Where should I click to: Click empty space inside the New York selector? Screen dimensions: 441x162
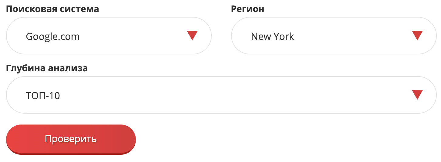tap(352, 36)
